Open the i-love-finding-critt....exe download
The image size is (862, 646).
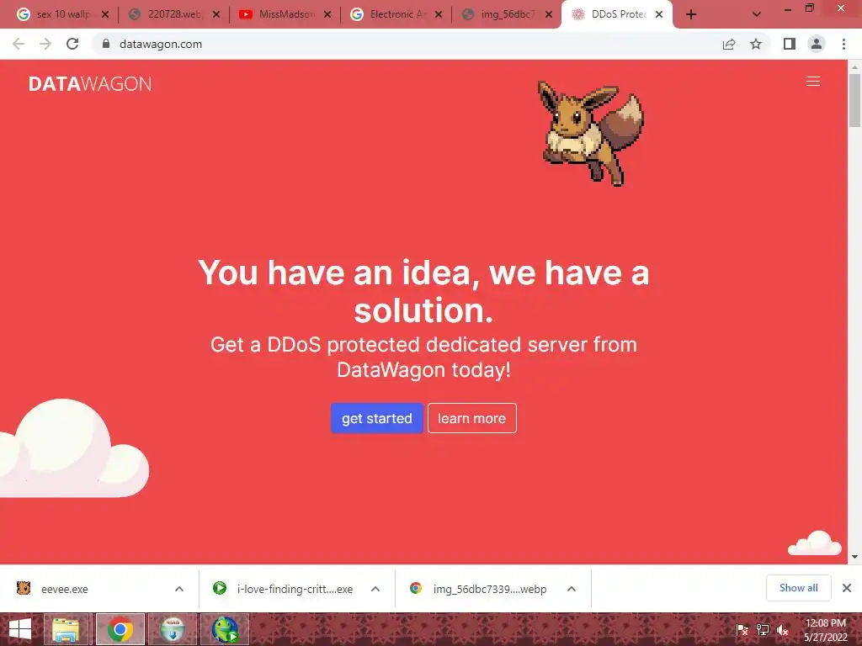285,589
